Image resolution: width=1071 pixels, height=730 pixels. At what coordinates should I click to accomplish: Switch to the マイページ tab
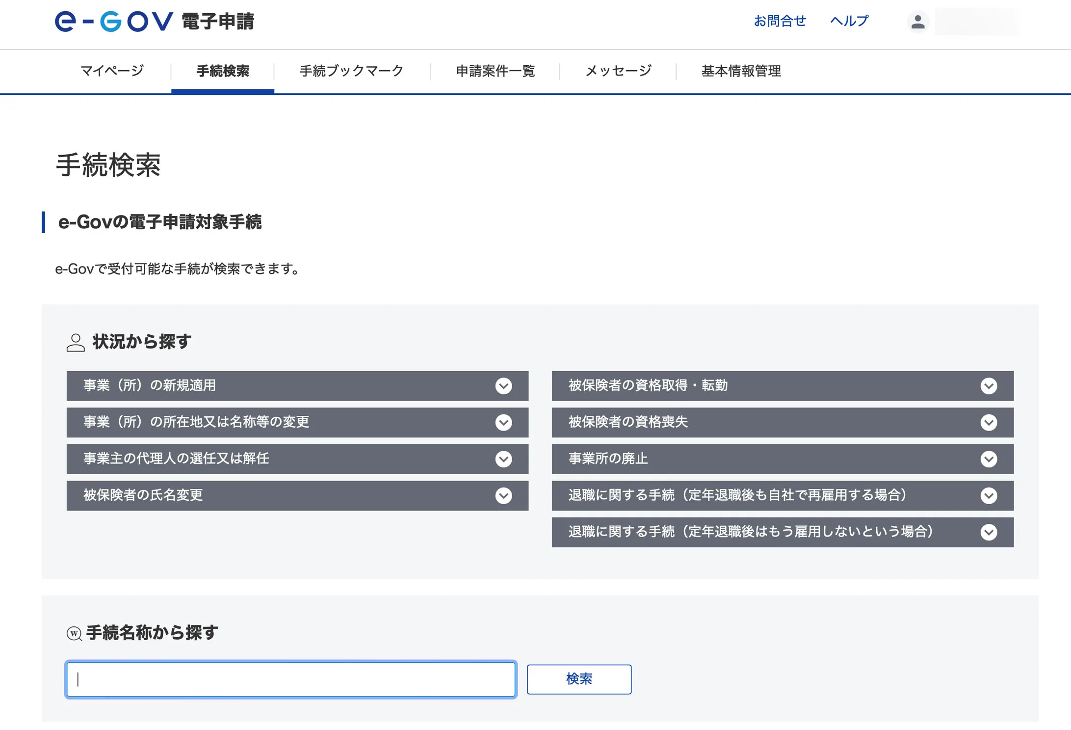point(112,71)
